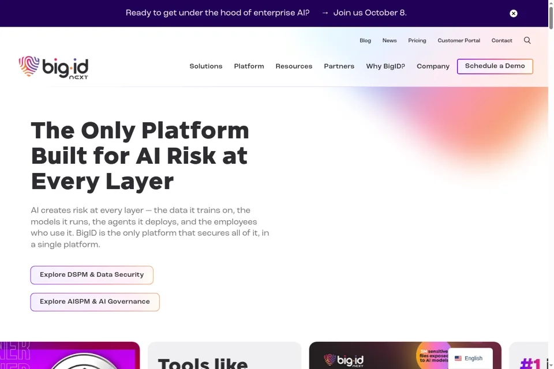Open the Tools like card

[x=224, y=355]
